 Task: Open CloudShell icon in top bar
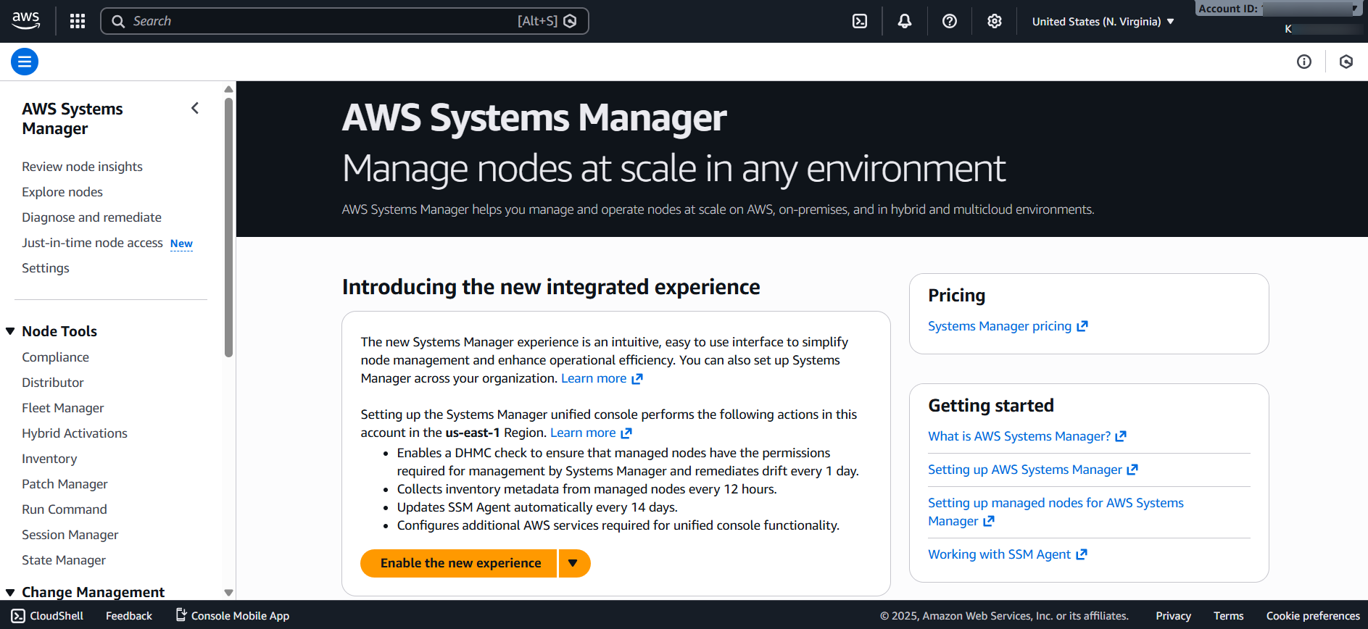click(860, 21)
